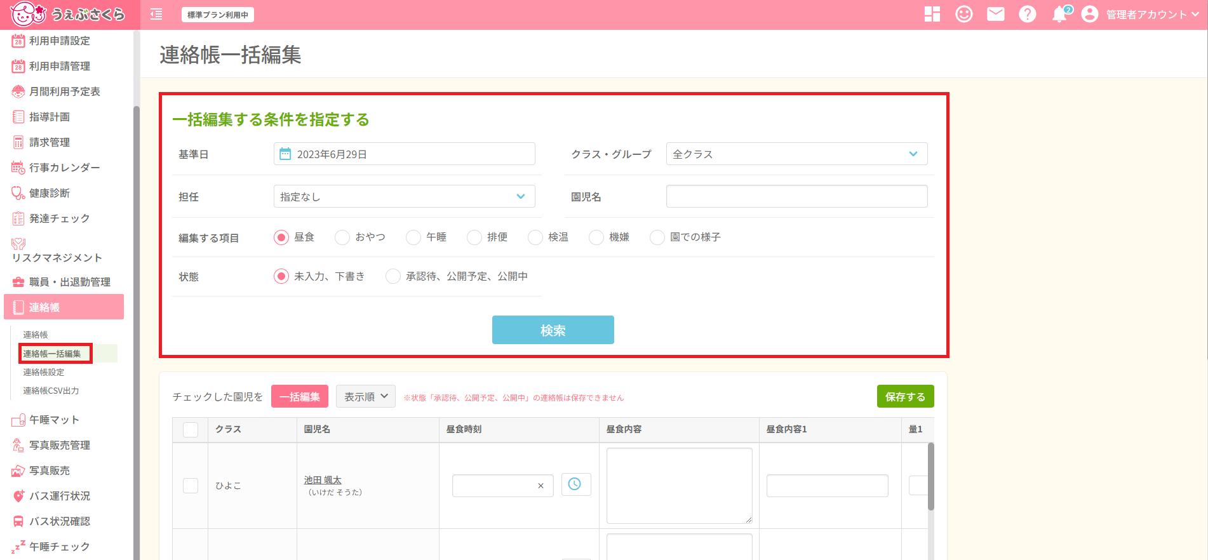Screen dimensions: 1208x560
Task: Select the 排便 radio button
Action: click(x=474, y=237)
